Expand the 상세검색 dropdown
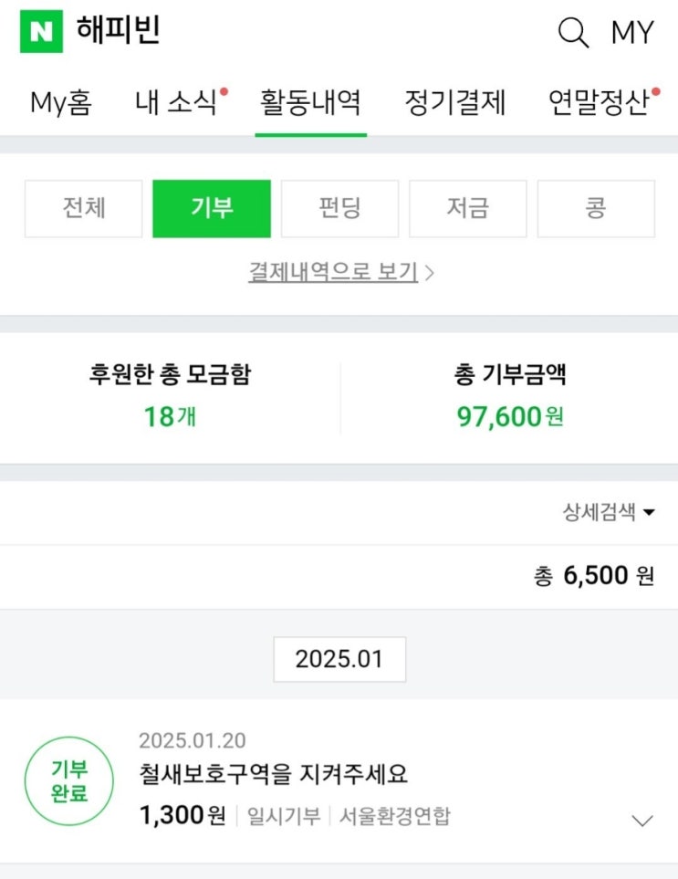The image size is (678, 879). click(609, 512)
